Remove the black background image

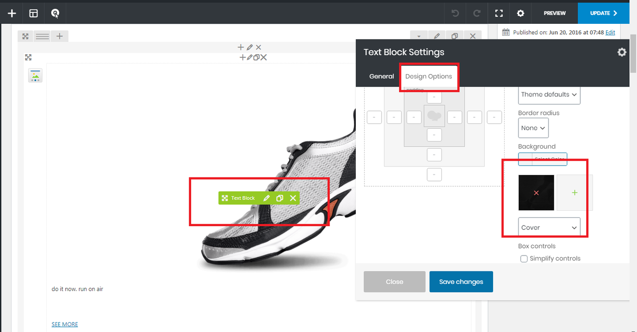tap(536, 193)
